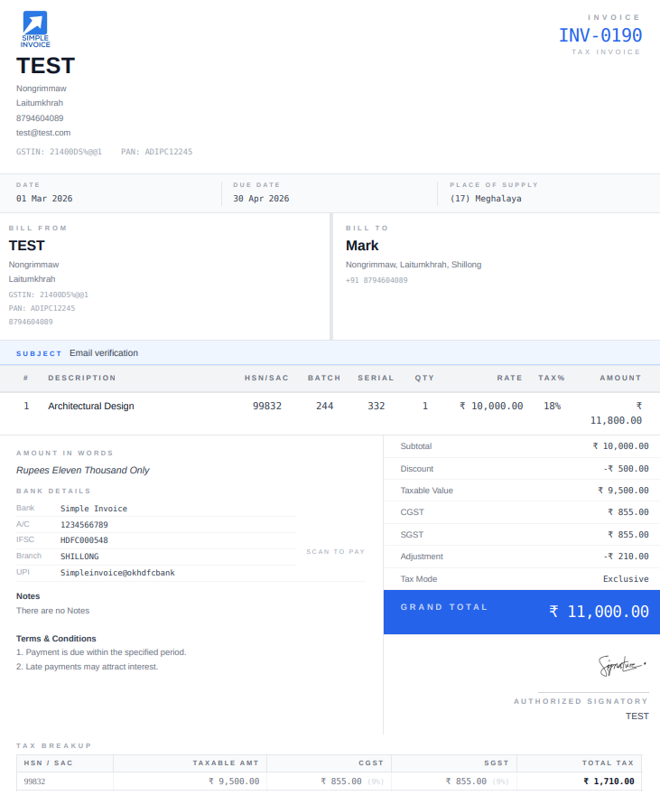This screenshot has width=660, height=805.
Task: Select invoice number INV-0190
Action: (600, 35)
